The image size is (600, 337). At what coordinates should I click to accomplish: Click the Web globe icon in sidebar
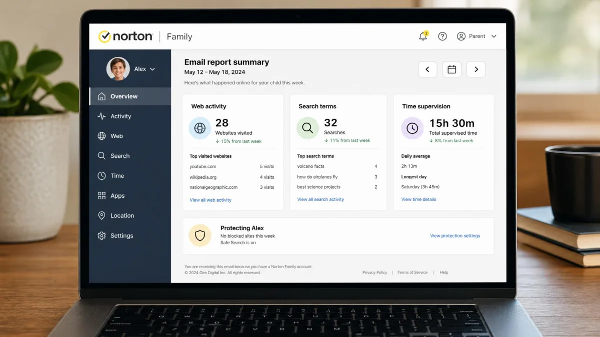coord(101,136)
